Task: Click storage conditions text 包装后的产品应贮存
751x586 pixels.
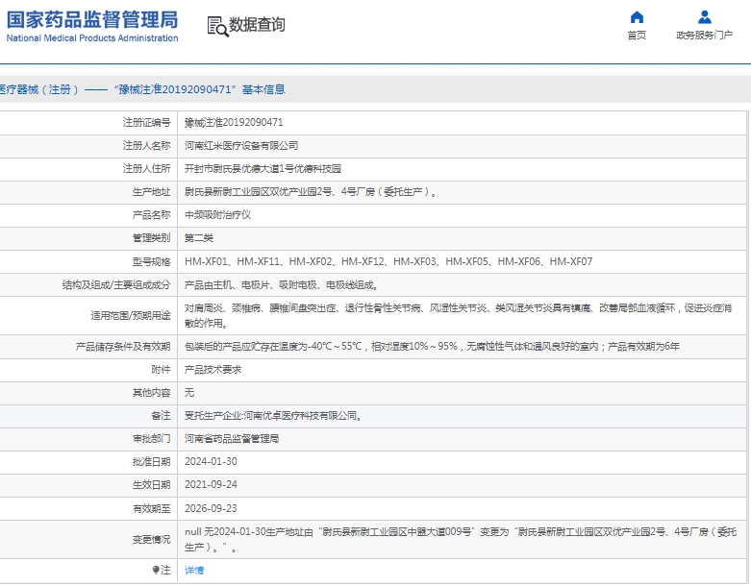Action: [432, 347]
